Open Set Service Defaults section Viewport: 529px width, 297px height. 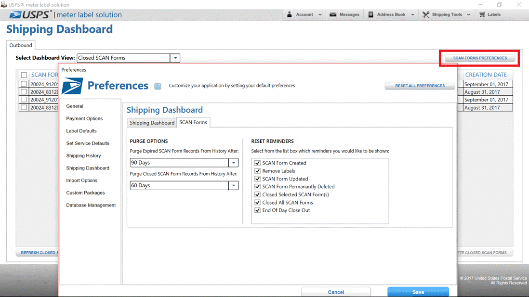coord(88,143)
